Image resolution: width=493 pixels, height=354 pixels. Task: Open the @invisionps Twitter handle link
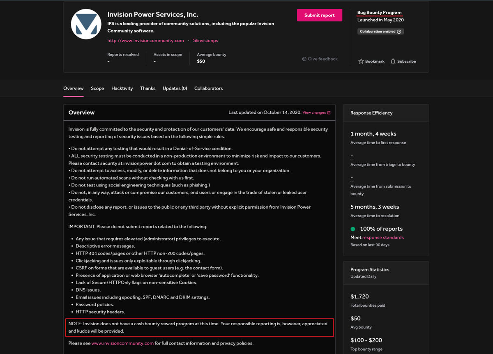(x=205, y=41)
